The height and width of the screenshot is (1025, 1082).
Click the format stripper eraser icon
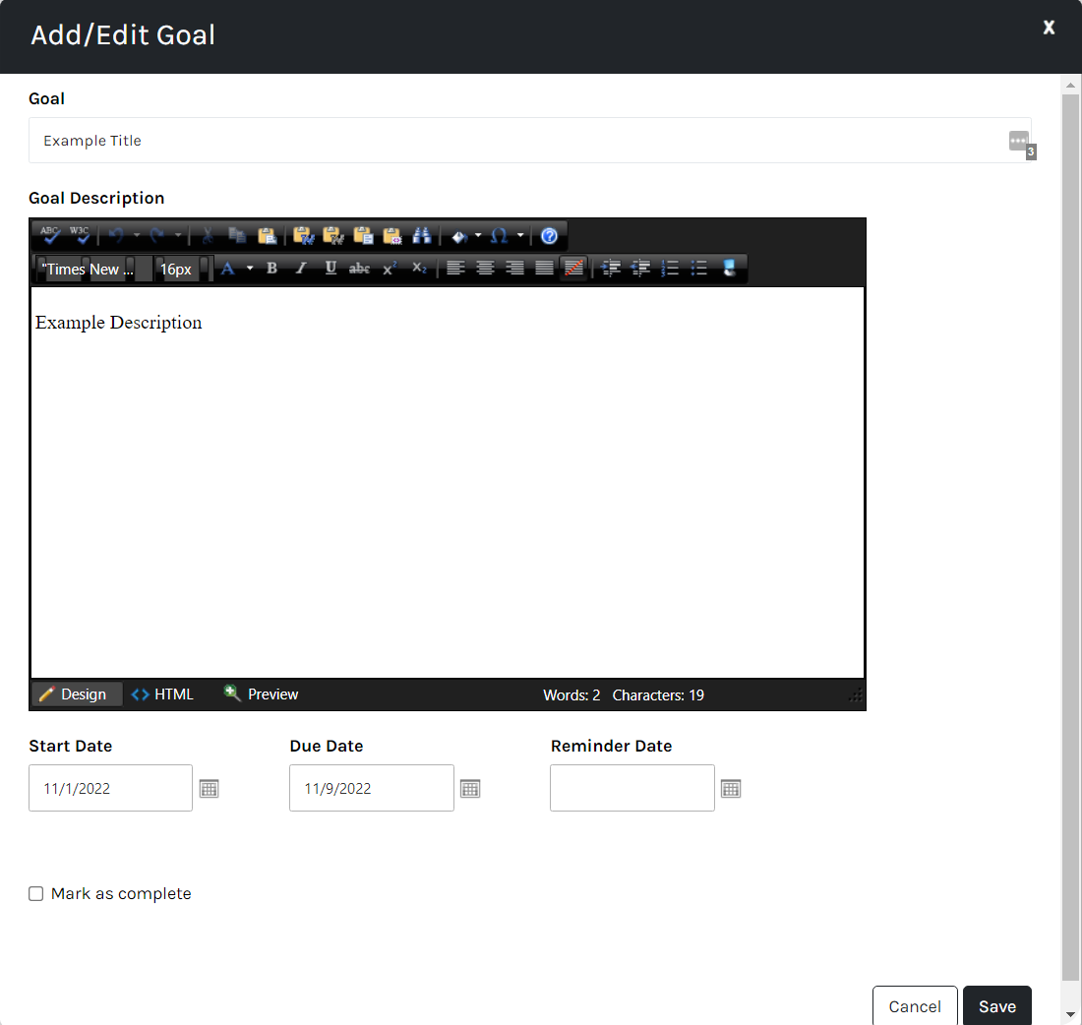(x=730, y=268)
